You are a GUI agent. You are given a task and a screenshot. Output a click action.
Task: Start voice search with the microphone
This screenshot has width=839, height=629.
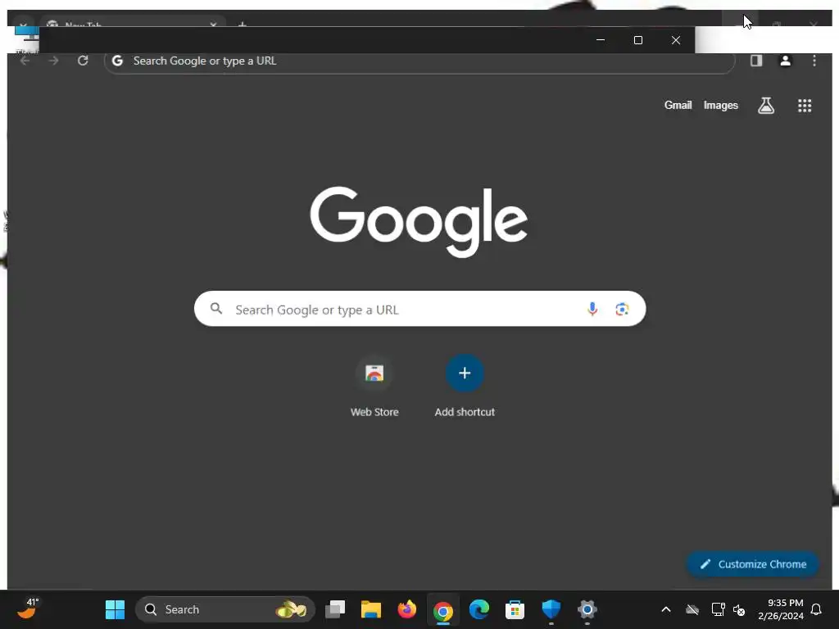tap(592, 309)
